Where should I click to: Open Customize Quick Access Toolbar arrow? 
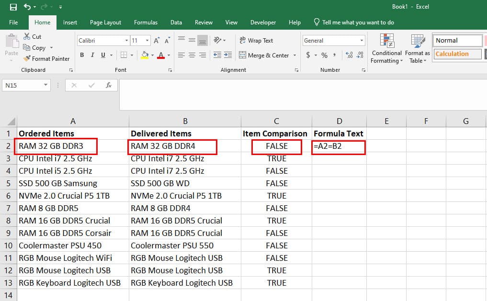click(60, 7)
